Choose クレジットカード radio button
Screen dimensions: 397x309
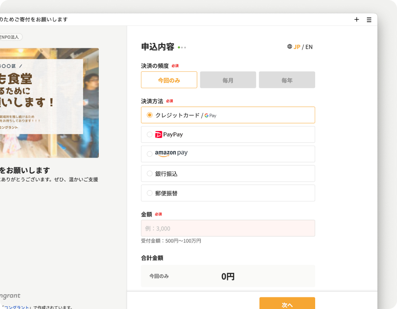tap(150, 115)
